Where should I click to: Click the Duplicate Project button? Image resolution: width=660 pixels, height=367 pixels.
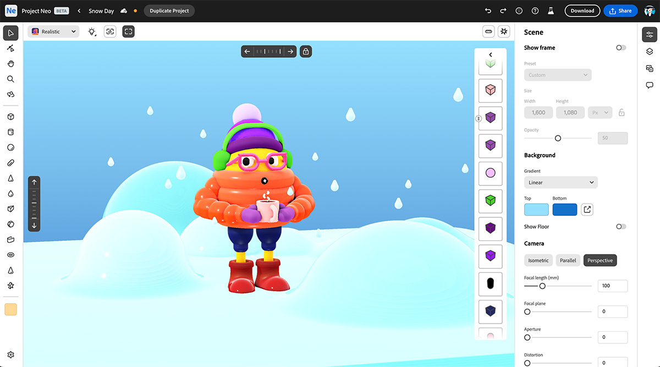point(169,11)
